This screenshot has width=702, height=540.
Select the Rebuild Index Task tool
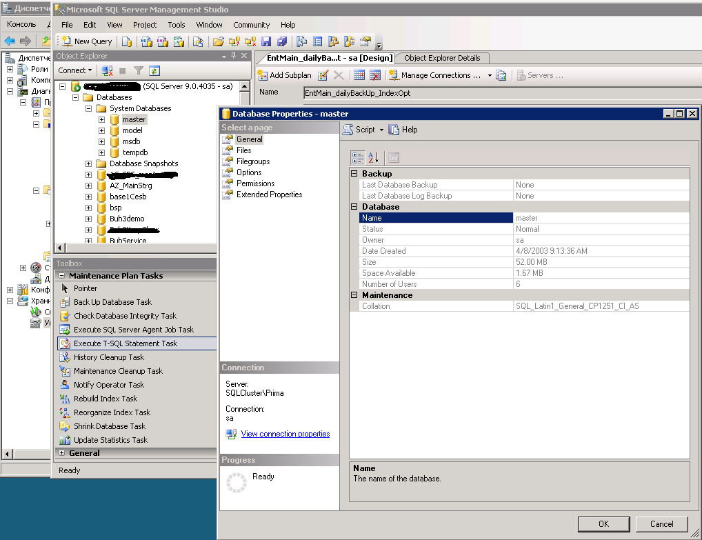coord(105,399)
